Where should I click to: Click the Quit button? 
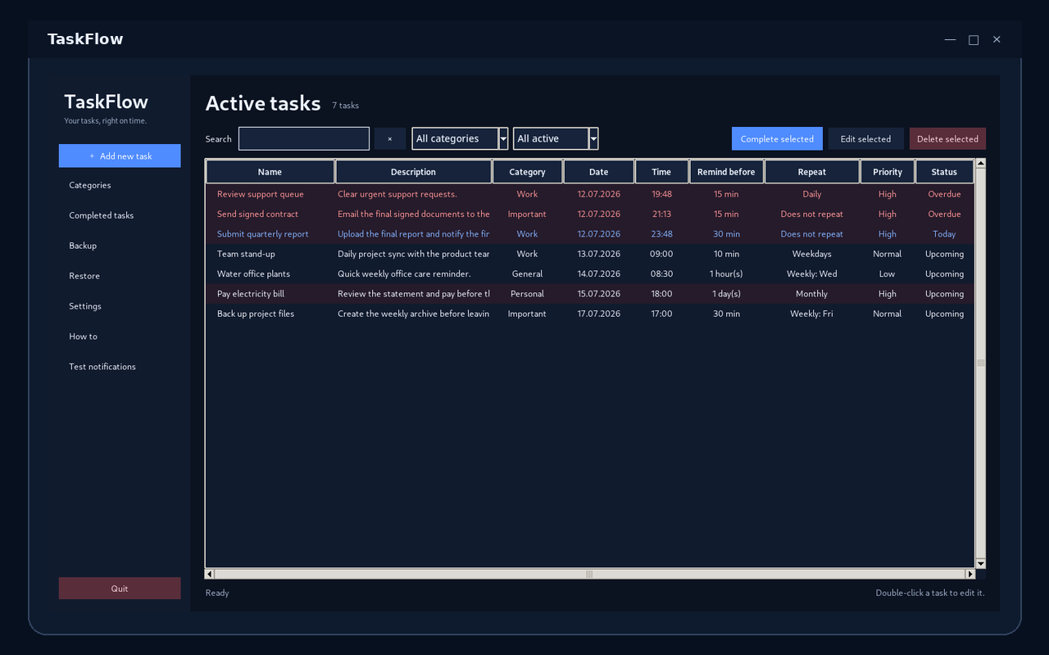(120, 588)
